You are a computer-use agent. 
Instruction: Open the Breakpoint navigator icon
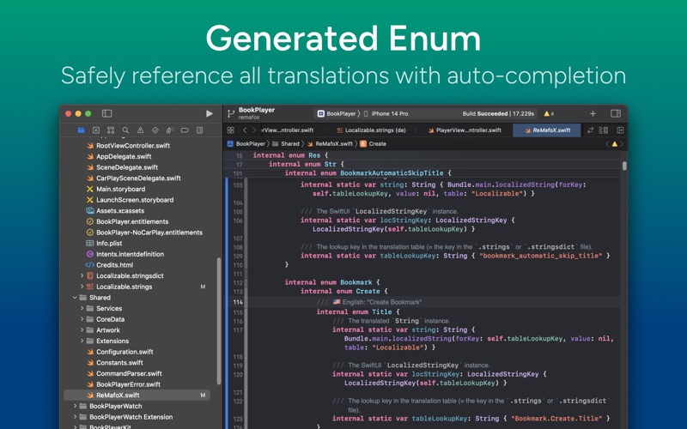(x=185, y=130)
